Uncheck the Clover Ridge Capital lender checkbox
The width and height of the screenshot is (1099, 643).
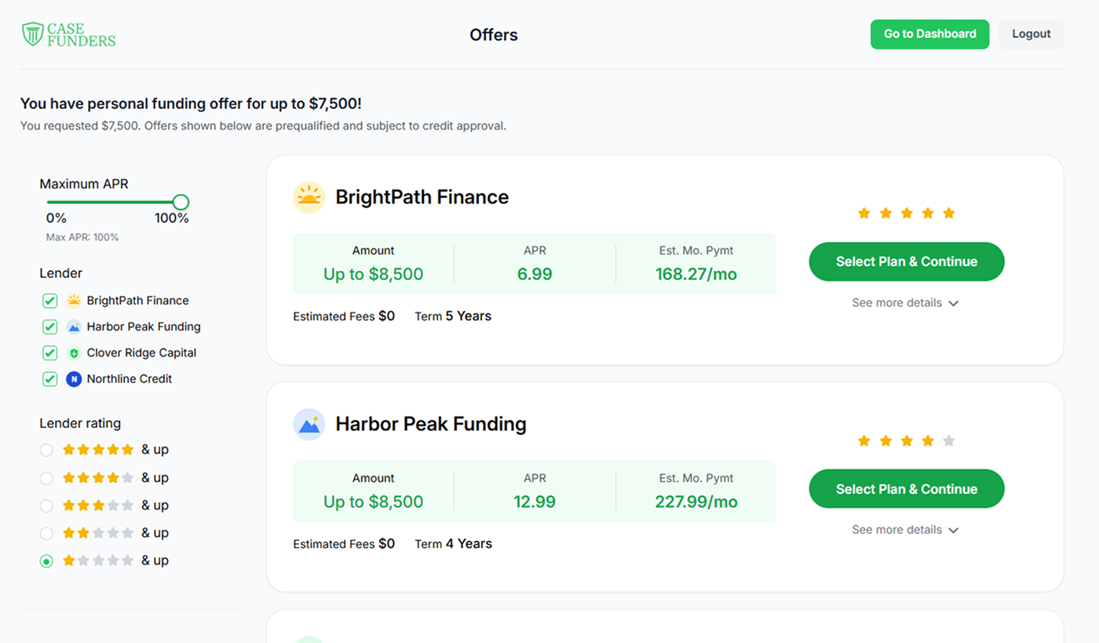[50, 353]
